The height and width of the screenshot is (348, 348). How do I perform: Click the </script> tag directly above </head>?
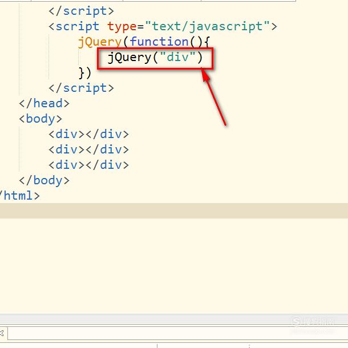tap(81, 88)
